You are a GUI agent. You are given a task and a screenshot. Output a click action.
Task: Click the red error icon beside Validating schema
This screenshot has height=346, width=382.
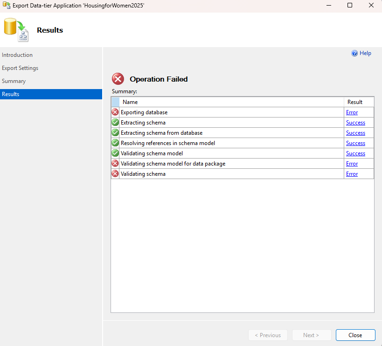point(115,174)
